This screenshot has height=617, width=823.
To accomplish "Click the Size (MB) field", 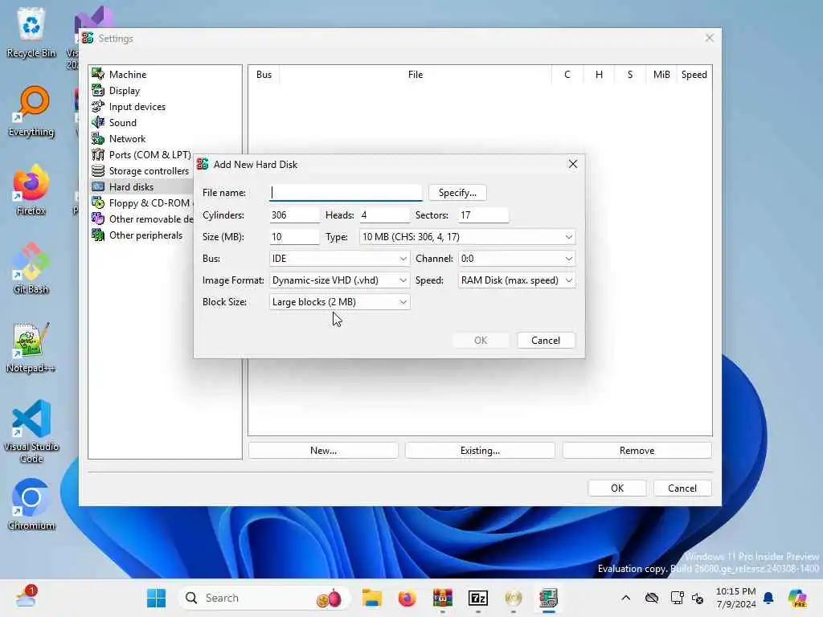I will click(294, 237).
